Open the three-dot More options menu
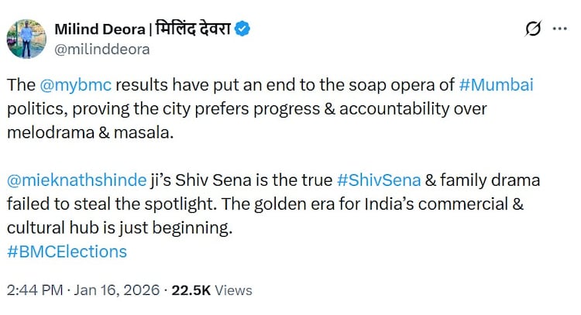581x315 pixels. [x=559, y=29]
